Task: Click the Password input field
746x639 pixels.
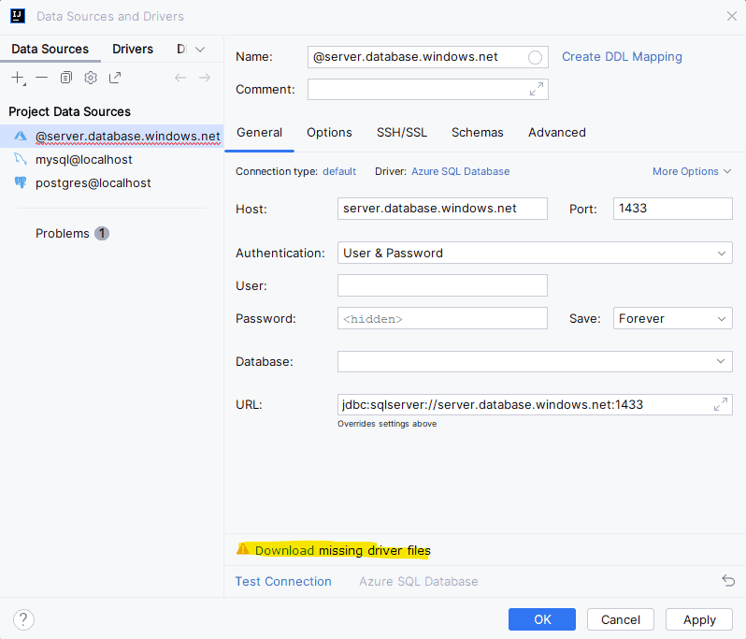Action: (442, 318)
